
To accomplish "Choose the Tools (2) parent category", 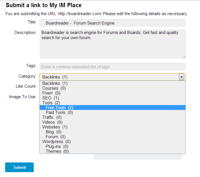I will tap(113, 103).
